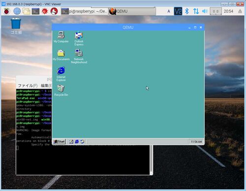Click the 20:54 panel clock
Viewport: 246px width, 191px height.
[x=228, y=11]
